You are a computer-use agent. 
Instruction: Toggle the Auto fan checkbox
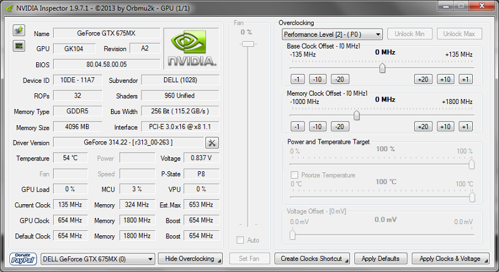(x=240, y=240)
